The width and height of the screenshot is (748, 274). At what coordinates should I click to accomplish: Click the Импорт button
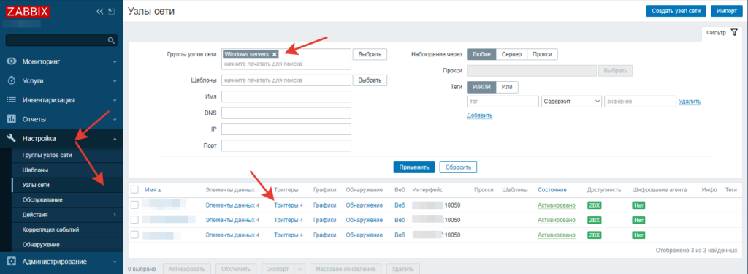[x=727, y=11]
